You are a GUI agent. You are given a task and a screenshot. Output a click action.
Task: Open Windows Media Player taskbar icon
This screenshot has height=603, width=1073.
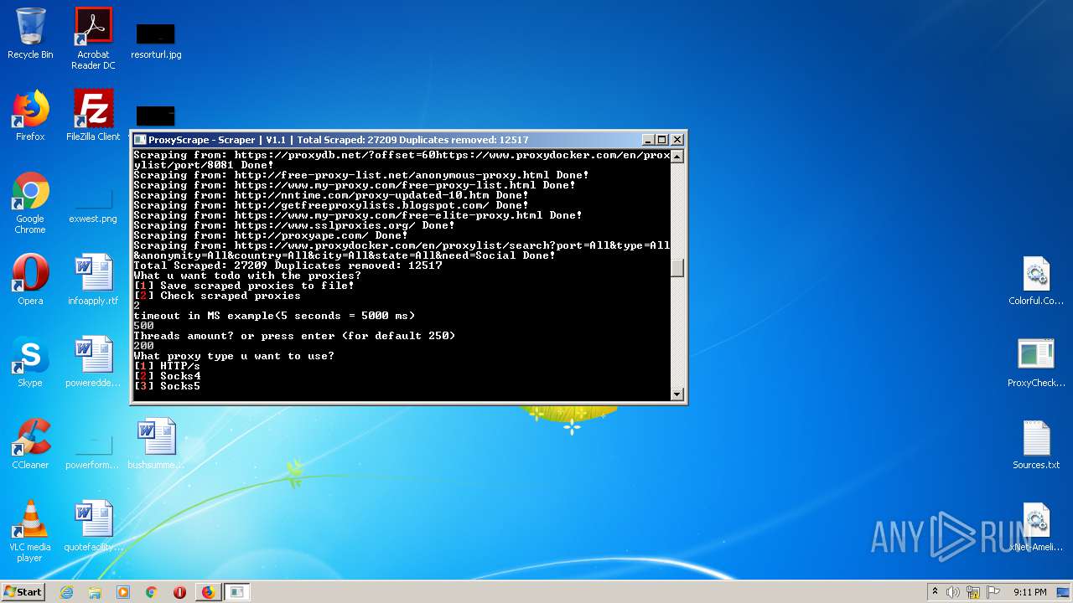click(x=123, y=592)
